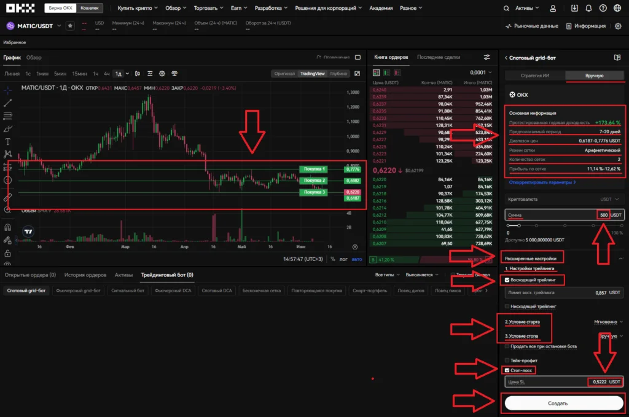Switch to Обзор chart tab
Viewport: 629px width, 417px height.
coord(34,57)
